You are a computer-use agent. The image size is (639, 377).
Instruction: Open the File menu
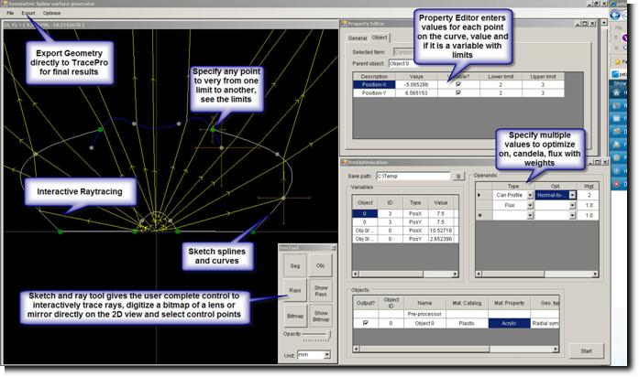pyautogui.click(x=10, y=14)
